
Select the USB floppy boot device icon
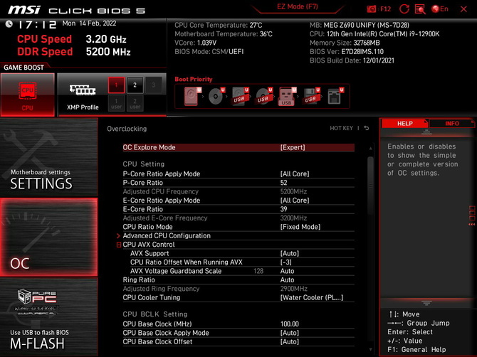[311, 96]
